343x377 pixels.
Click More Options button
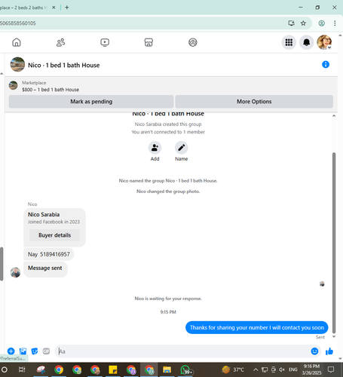tap(254, 102)
